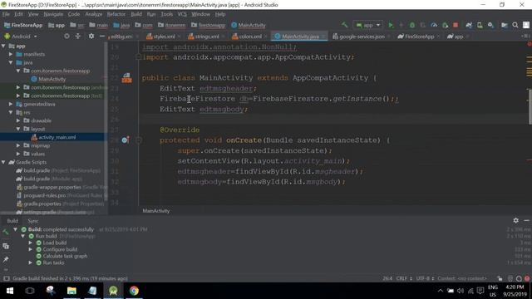Click scroll from source target icon
532x299 pixels.
[x=66, y=36]
